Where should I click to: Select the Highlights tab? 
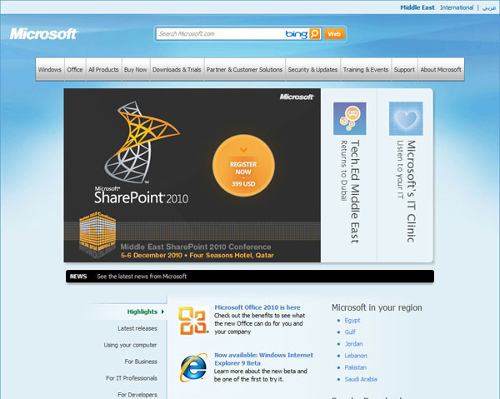click(x=142, y=312)
